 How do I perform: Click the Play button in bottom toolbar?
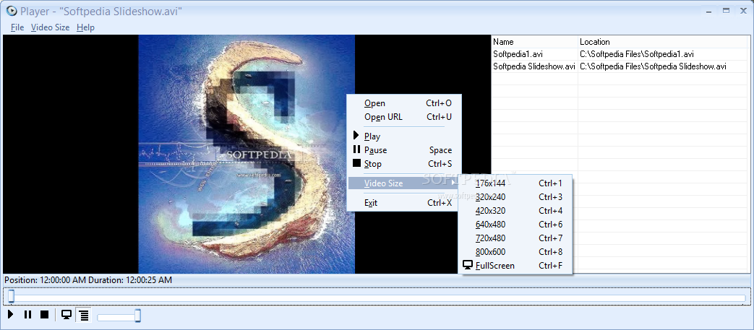pyautogui.click(x=11, y=315)
